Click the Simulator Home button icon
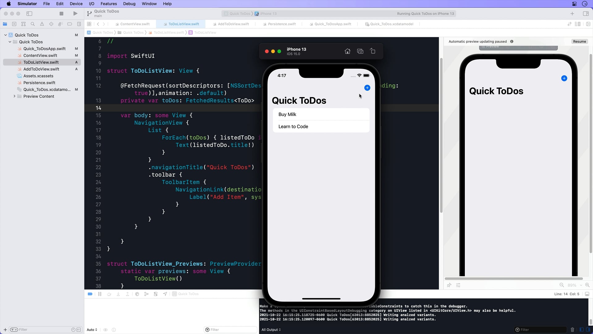Viewport: 593px width, 334px height. [x=347, y=51]
